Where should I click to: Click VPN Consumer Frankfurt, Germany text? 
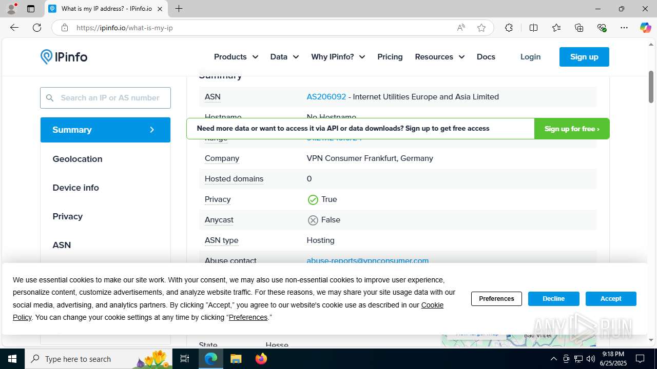[x=370, y=158]
